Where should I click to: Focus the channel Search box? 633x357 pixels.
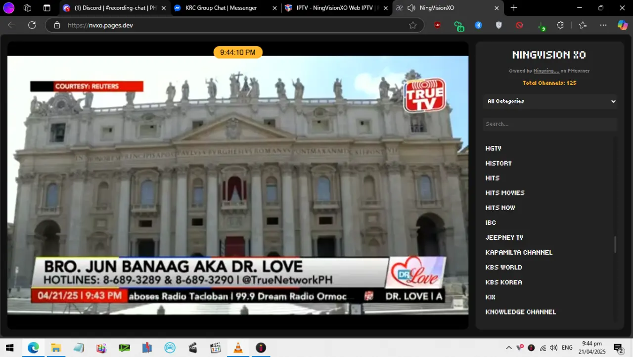(x=550, y=124)
